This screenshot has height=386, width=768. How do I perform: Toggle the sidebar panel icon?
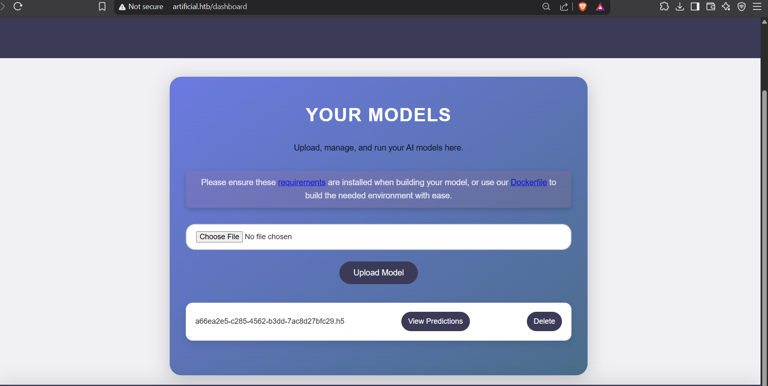point(695,7)
